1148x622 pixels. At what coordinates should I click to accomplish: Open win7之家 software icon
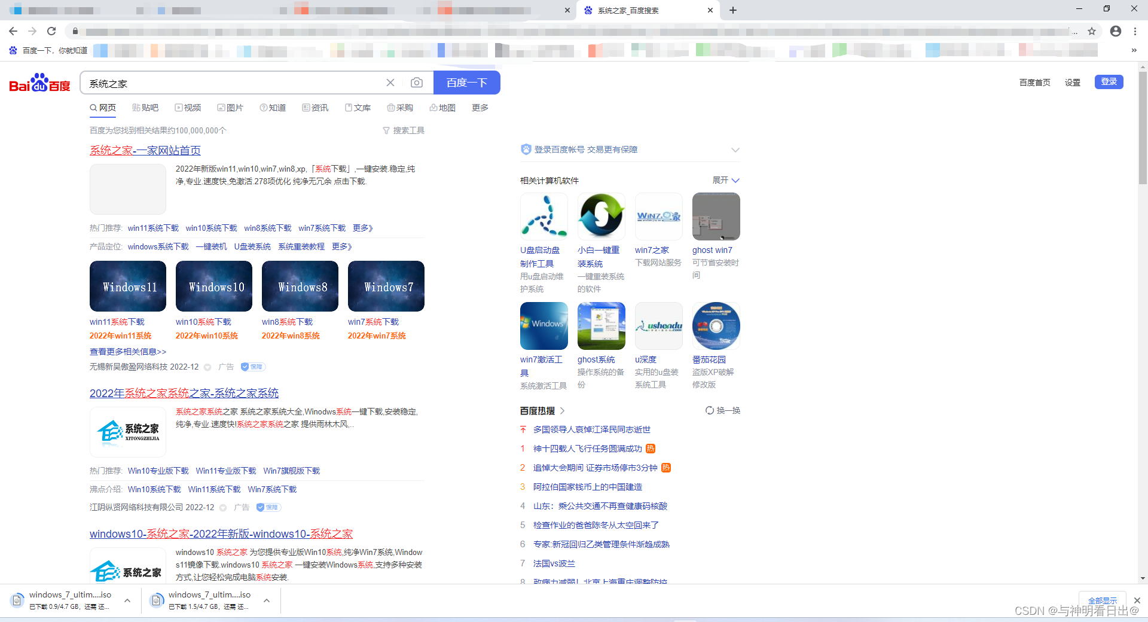point(658,216)
